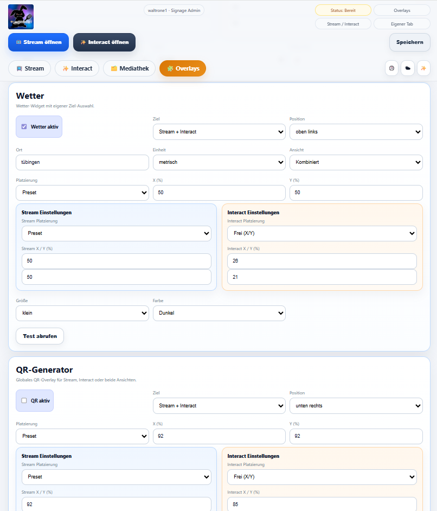
Task: Open QR-Generator Position dropdown
Action: pyautogui.click(x=356, y=406)
